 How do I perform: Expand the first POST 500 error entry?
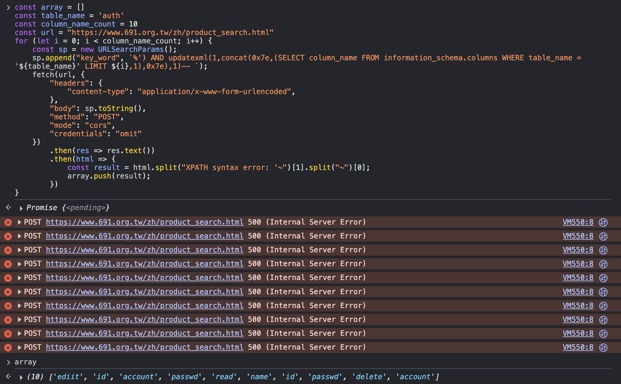[x=19, y=222]
